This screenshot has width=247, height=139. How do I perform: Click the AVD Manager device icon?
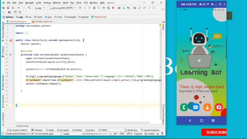(123, 8)
